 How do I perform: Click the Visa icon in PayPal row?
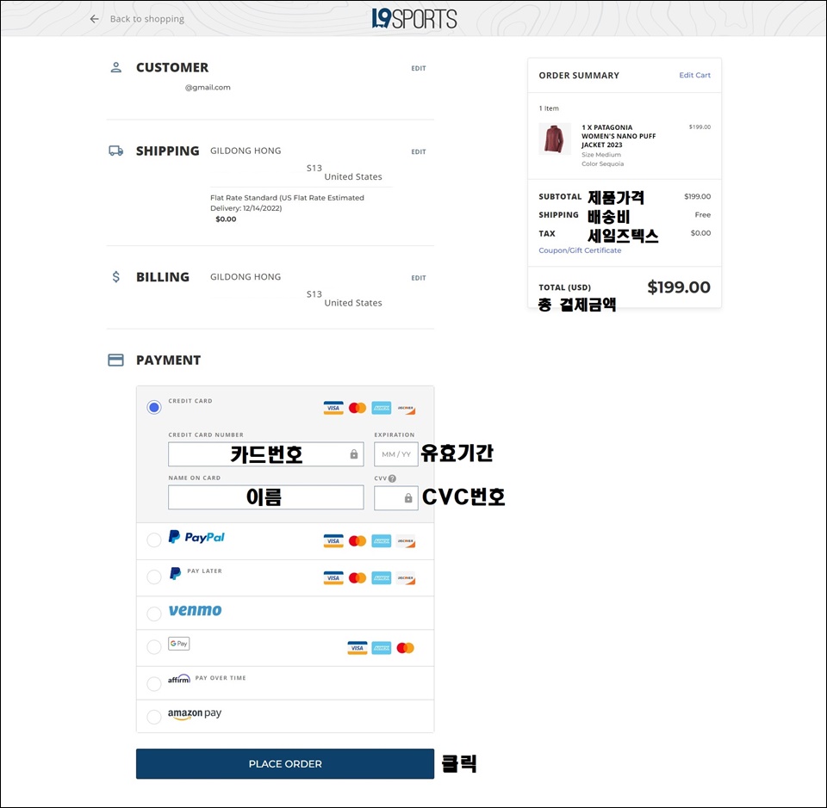click(333, 541)
